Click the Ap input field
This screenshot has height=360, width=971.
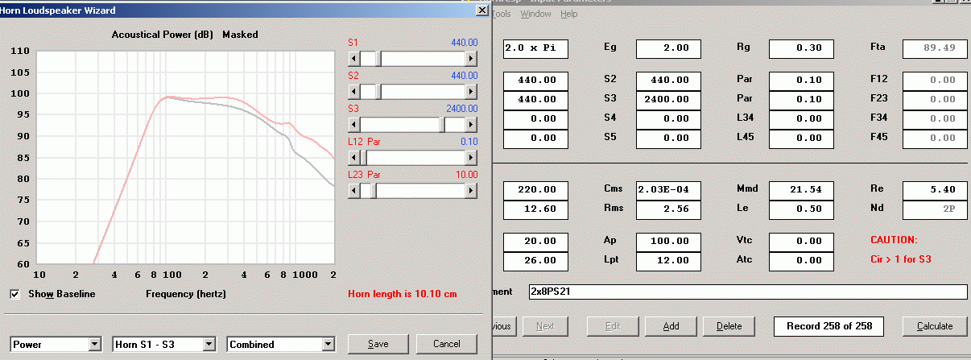(668, 242)
